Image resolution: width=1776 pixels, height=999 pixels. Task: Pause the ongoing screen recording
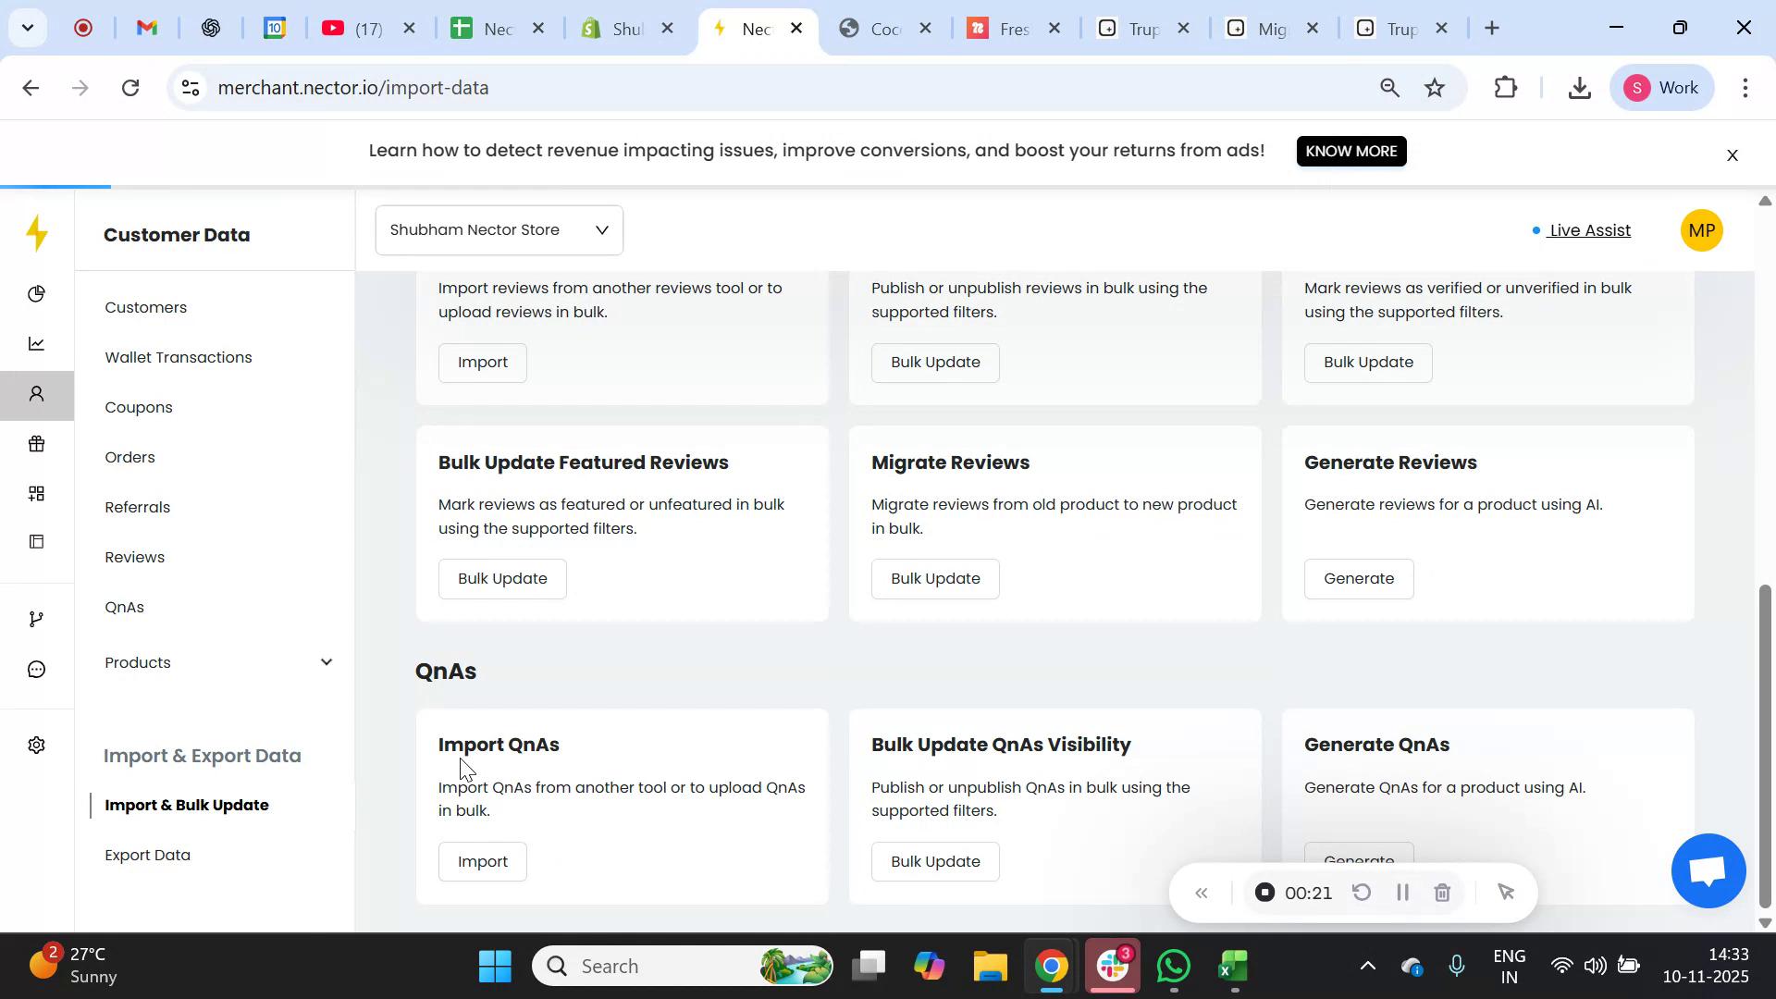pyautogui.click(x=1402, y=893)
